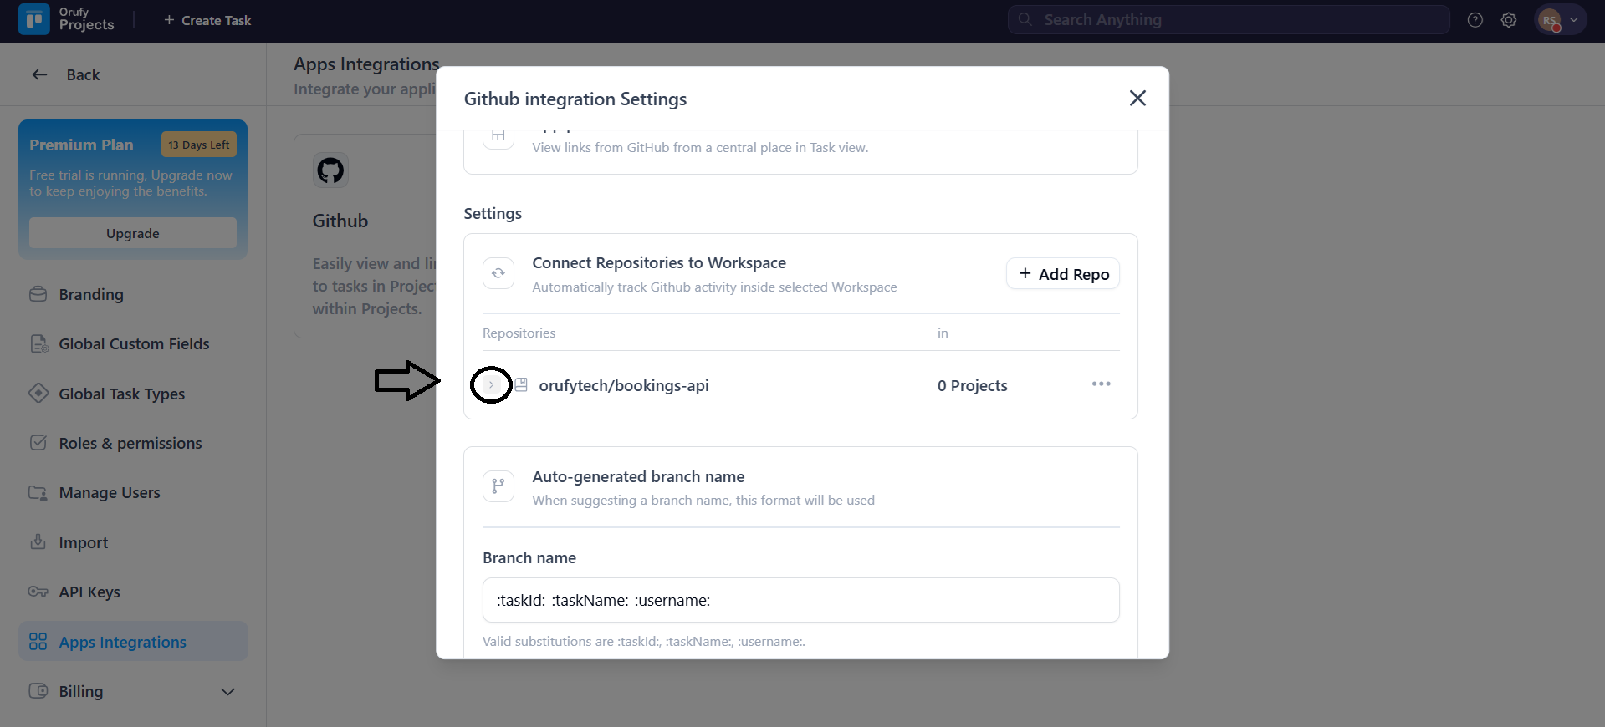
Task: Open the user profile avatar dropdown
Action: point(1560,20)
